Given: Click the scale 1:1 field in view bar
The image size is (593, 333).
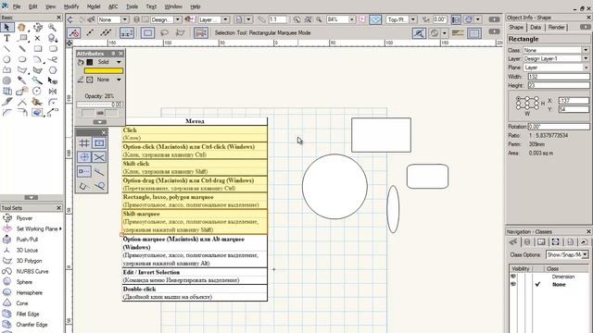Looking at the screenshot, I should (x=278, y=19).
